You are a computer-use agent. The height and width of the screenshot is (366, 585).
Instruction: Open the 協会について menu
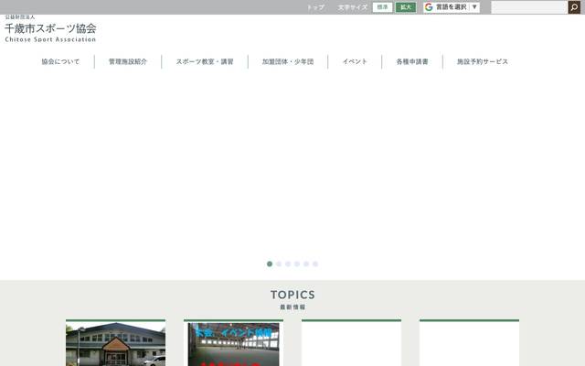click(x=60, y=61)
